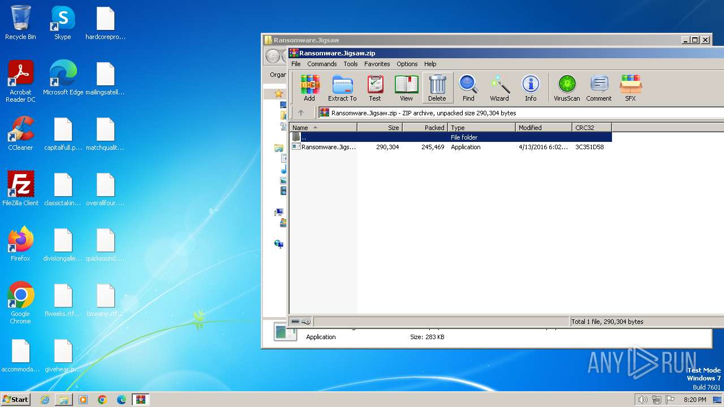Click the Test archive icon
724x407 pixels.
[375, 88]
